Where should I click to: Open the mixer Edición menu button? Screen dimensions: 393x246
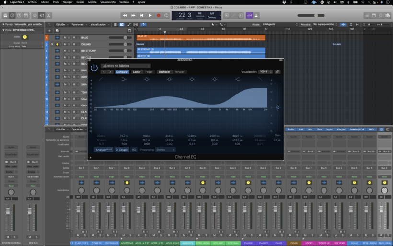[x=62, y=129]
